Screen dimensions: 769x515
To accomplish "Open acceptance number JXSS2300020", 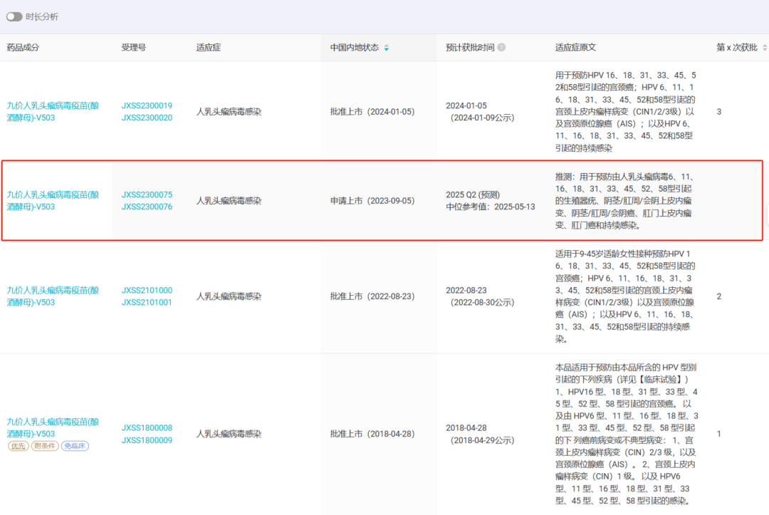I will click(147, 118).
